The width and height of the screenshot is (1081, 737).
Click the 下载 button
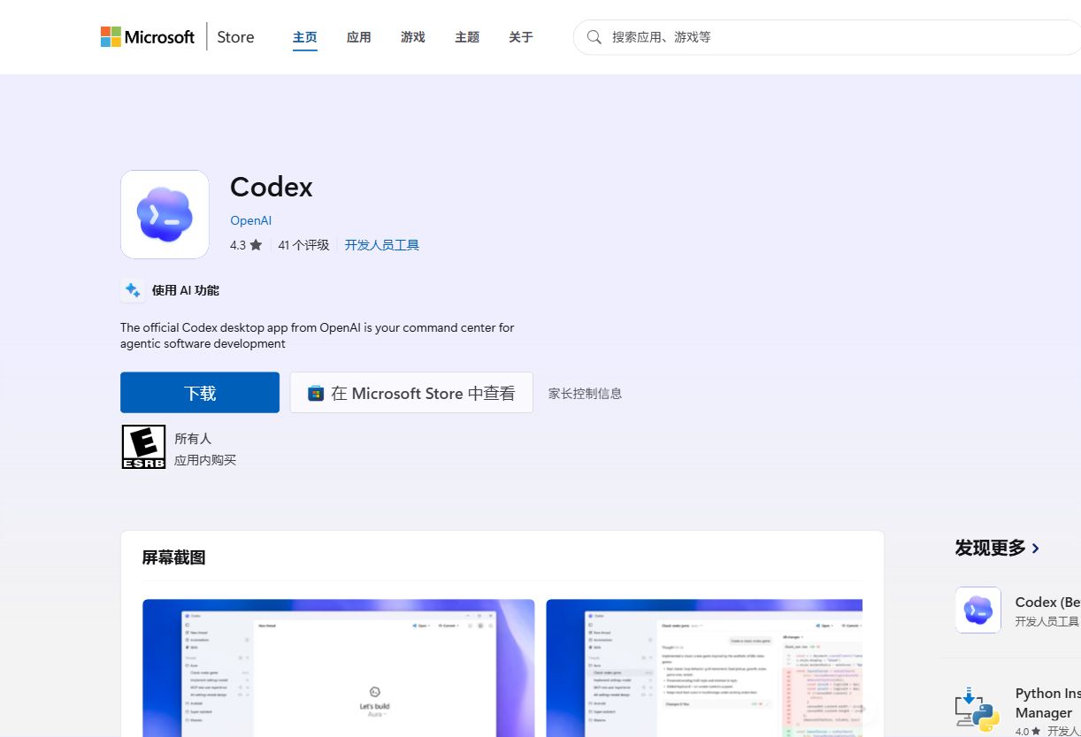click(x=200, y=393)
